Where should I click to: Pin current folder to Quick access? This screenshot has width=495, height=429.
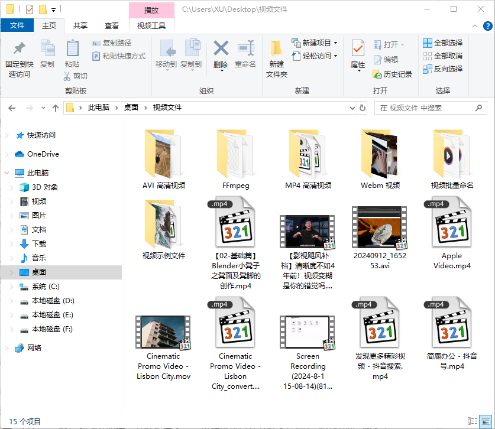19,56
